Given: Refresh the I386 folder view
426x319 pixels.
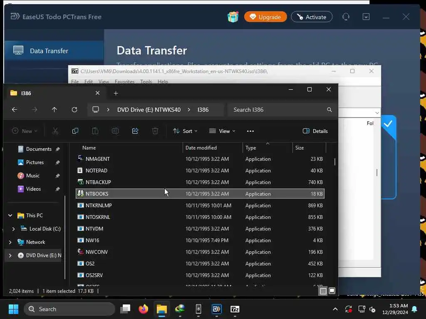Looking at the screenshot, I should [x=74, y=110].
